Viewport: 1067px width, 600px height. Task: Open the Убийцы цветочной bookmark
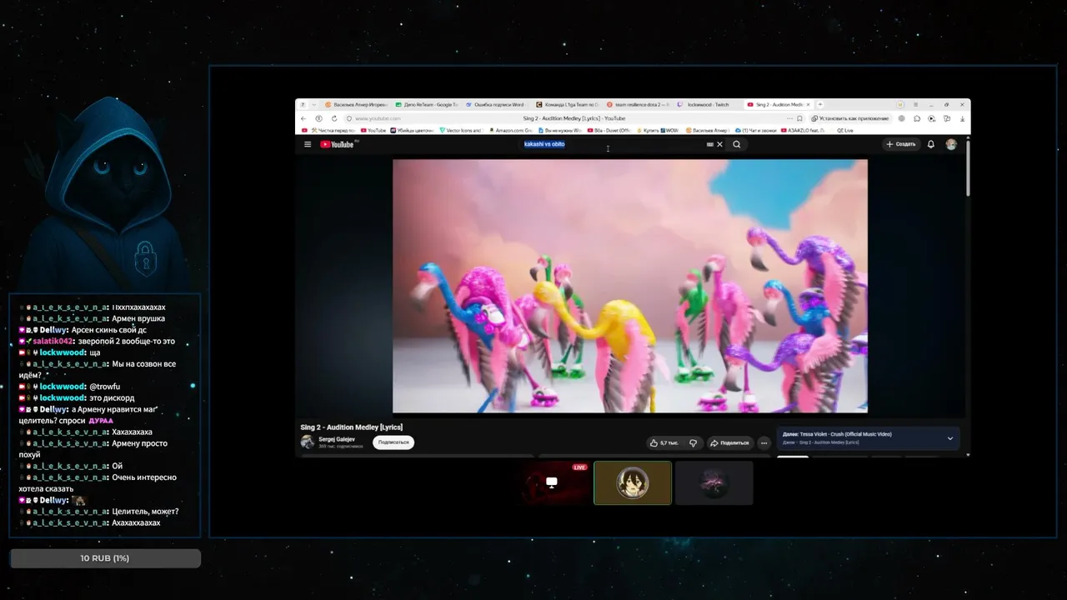pos(413,131)
